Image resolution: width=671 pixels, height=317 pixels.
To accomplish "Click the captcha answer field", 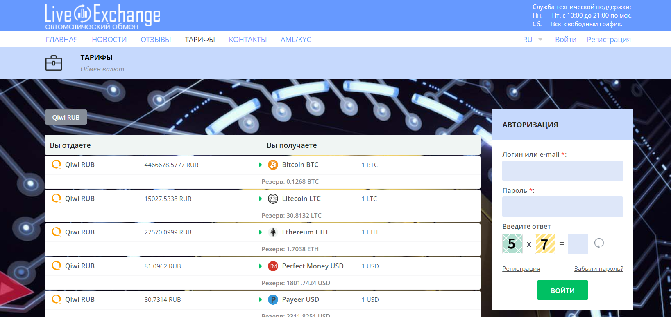I will (x=578, y=244).
